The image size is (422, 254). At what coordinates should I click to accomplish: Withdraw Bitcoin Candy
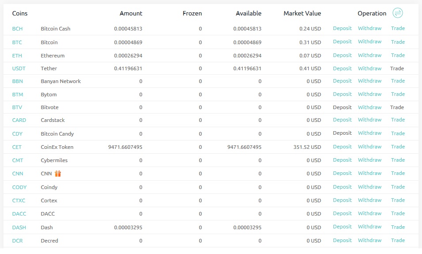pos(369,133)
